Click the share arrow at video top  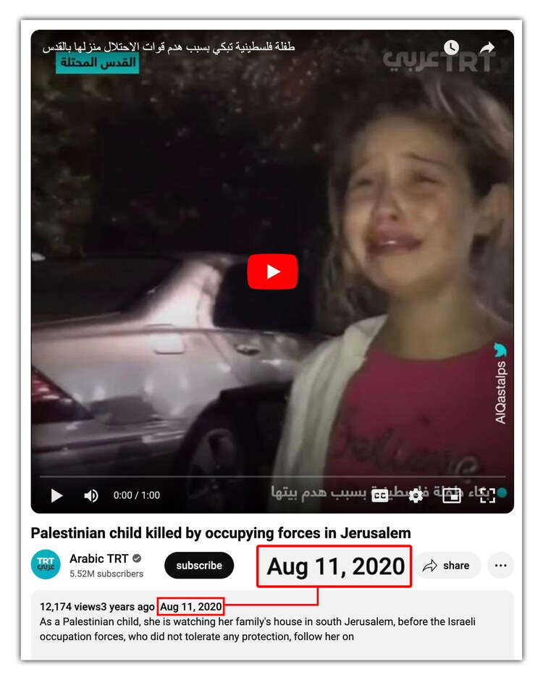(x=487, y=47)
